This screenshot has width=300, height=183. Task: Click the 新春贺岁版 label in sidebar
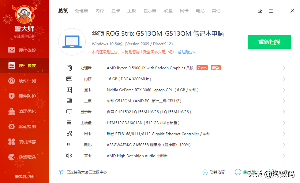[x=24, y=177]
